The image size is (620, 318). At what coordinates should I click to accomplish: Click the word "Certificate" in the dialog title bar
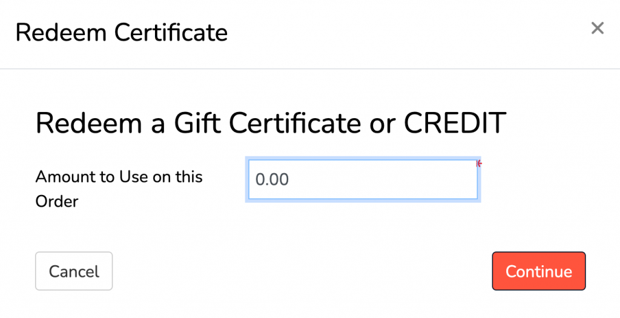click(x=171, y=32)
